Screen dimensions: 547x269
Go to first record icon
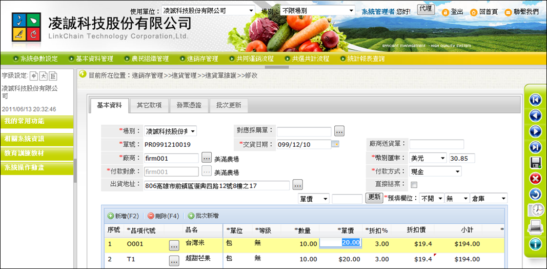[535, 100]
